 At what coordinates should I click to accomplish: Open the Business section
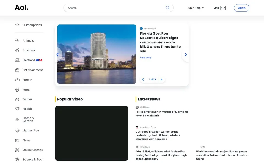29,50
